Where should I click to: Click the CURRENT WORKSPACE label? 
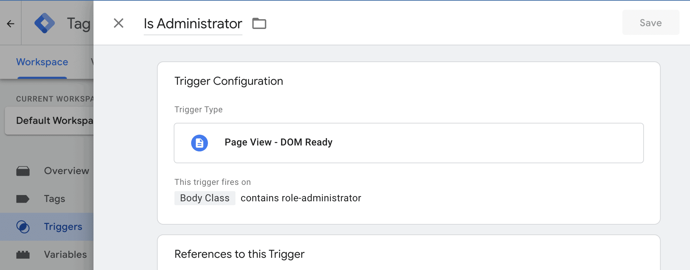pyautogui.click(x=54, y=99)
